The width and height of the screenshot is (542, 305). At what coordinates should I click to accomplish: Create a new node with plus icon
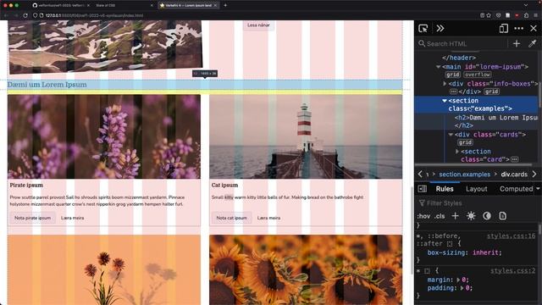(517, 43)
